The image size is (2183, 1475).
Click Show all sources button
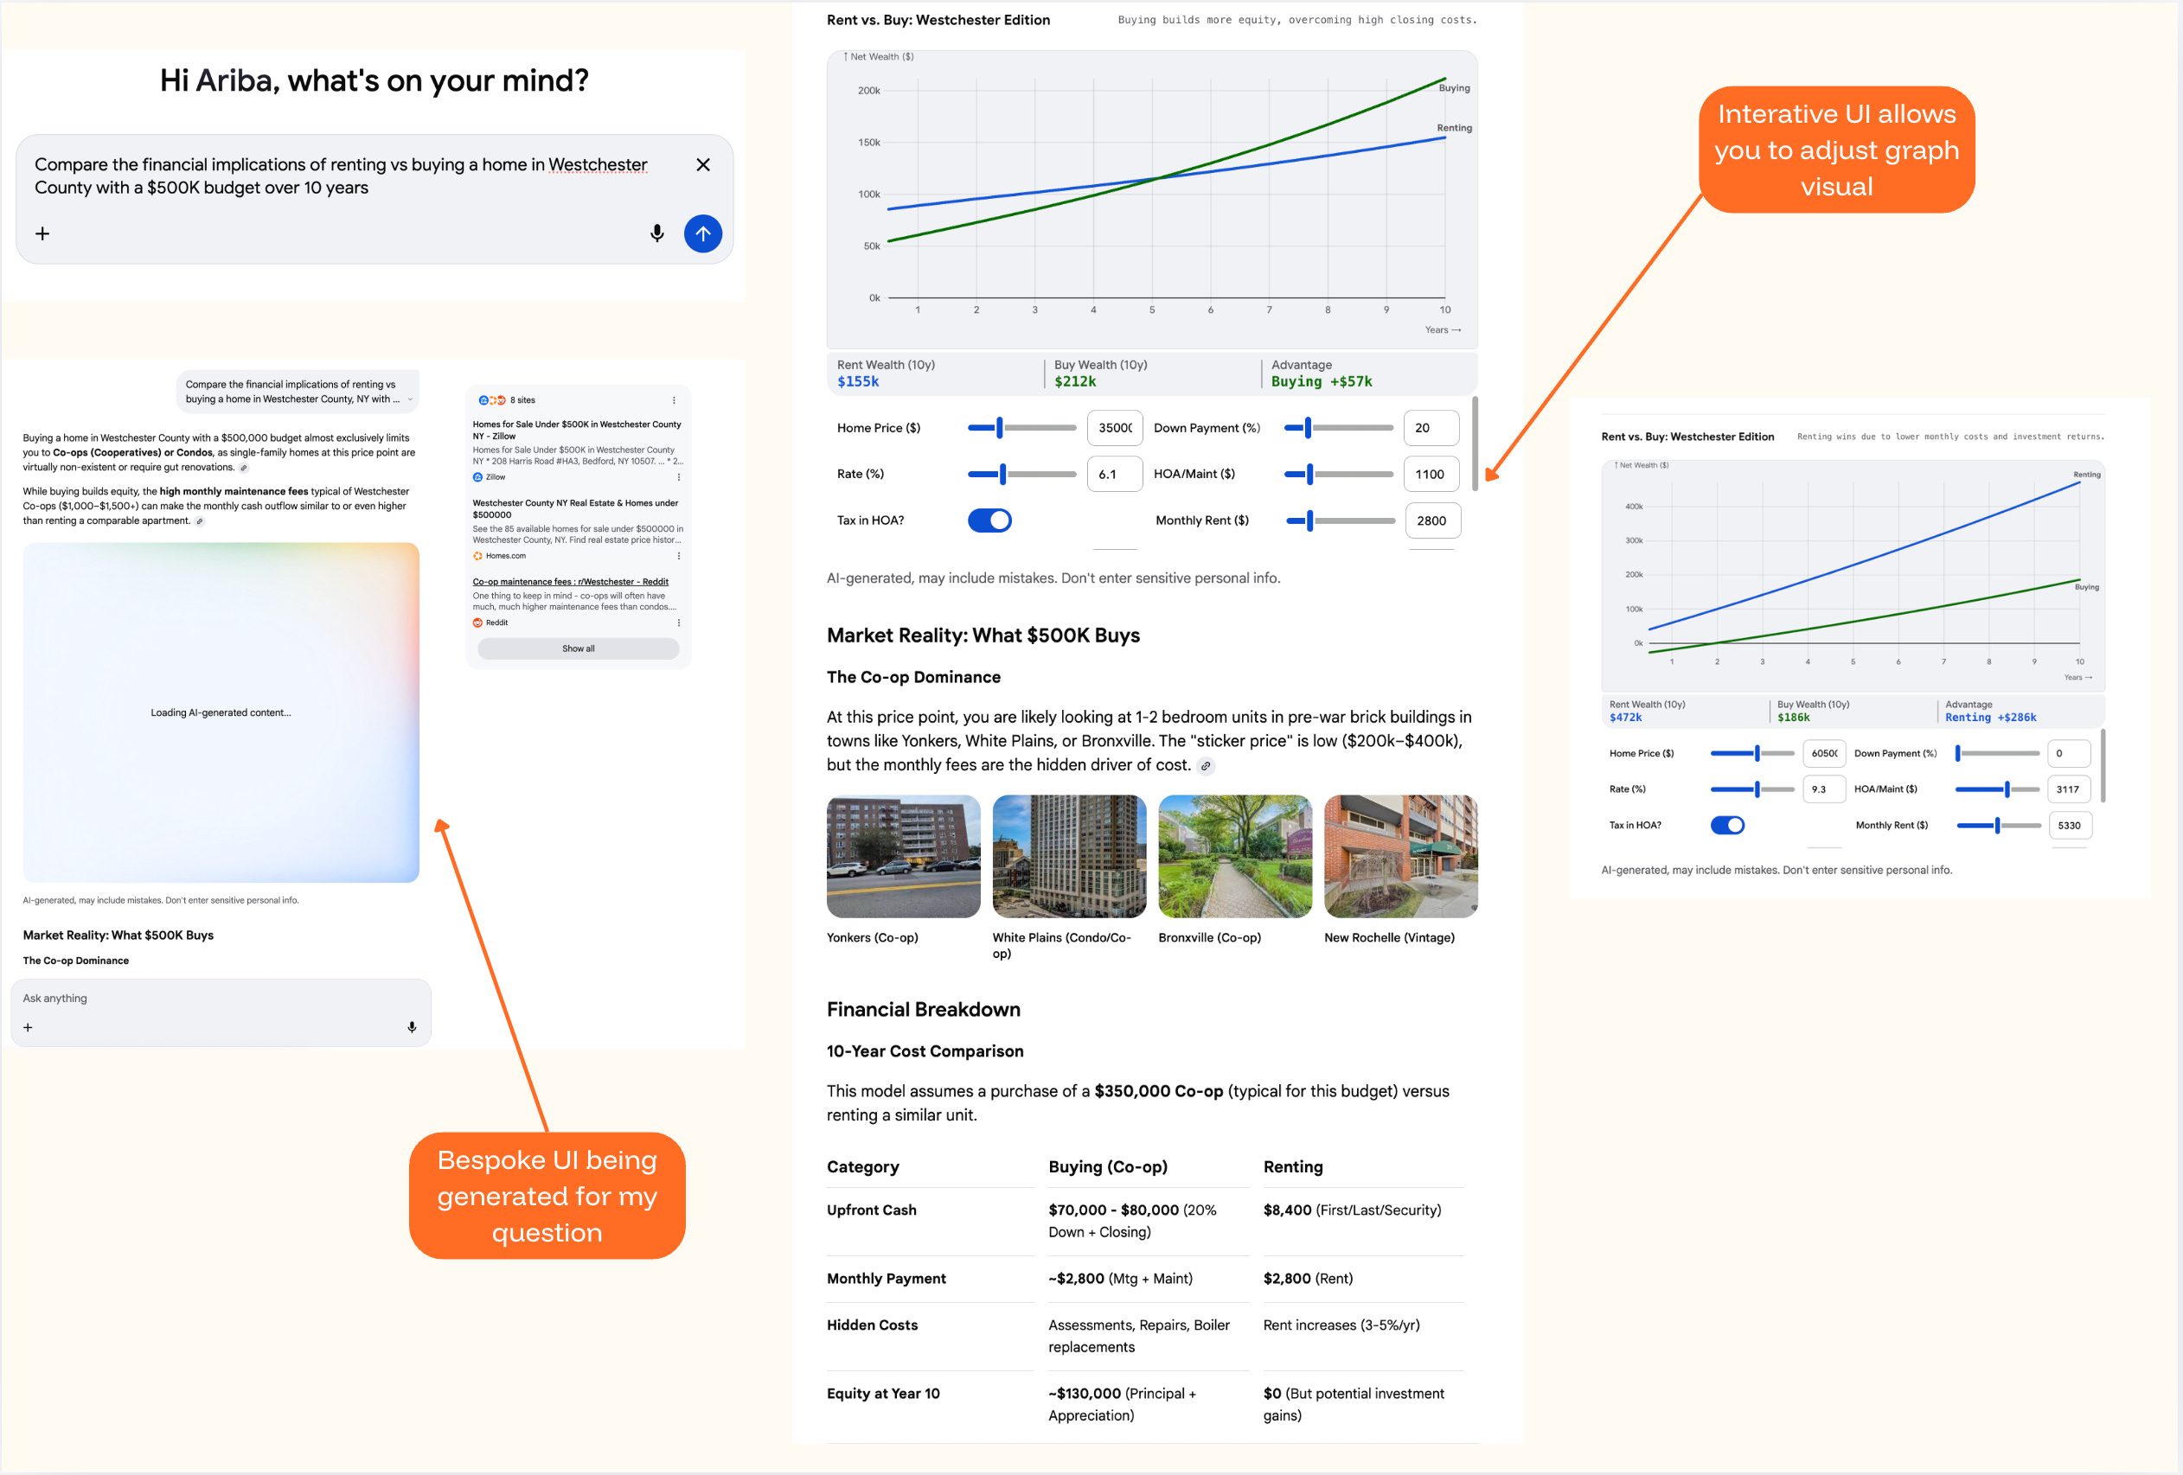click(578, 648)
